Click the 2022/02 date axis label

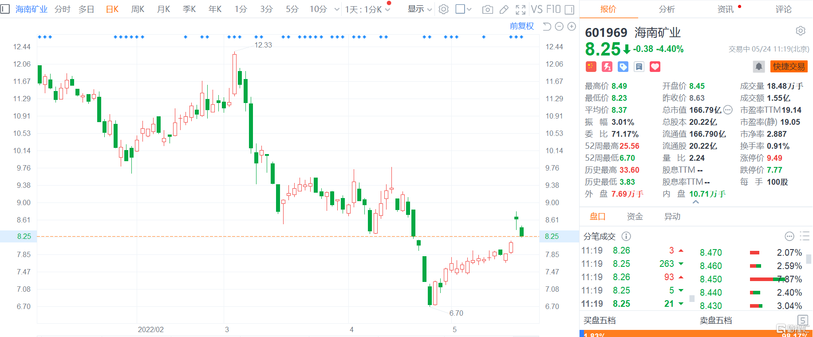151,329
